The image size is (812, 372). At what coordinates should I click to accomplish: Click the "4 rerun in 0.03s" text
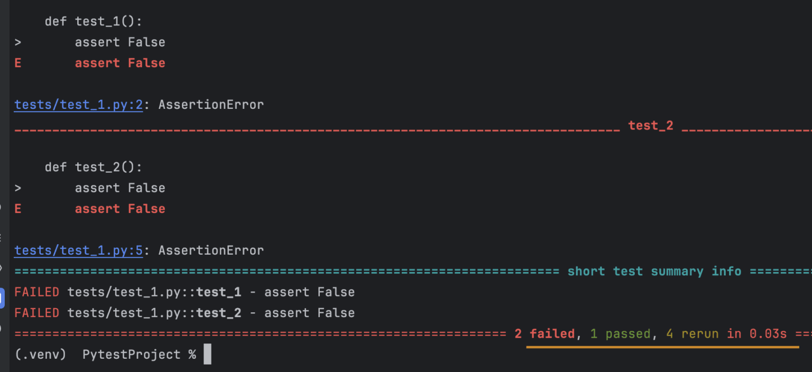(726, 334)
